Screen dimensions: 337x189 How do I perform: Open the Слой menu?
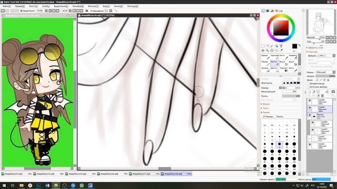coord(46,6)
